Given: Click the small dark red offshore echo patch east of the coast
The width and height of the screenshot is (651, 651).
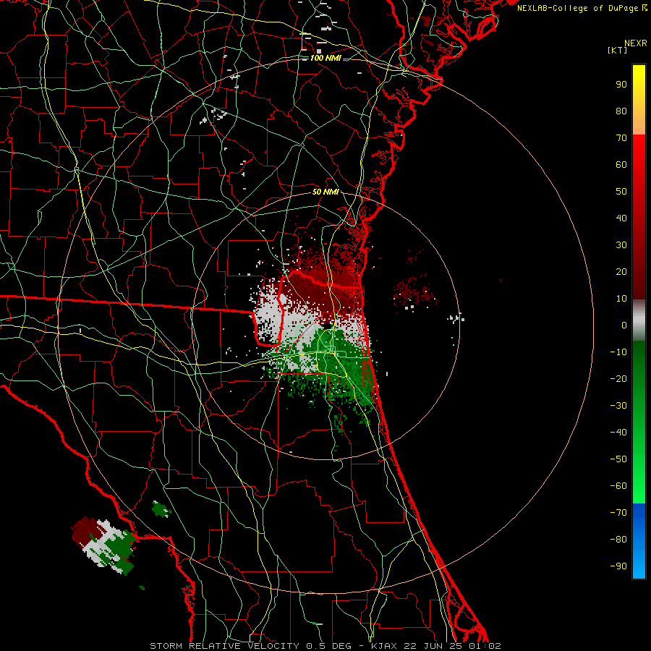Looking at the screenshot, I should click(x=414, y=292).
